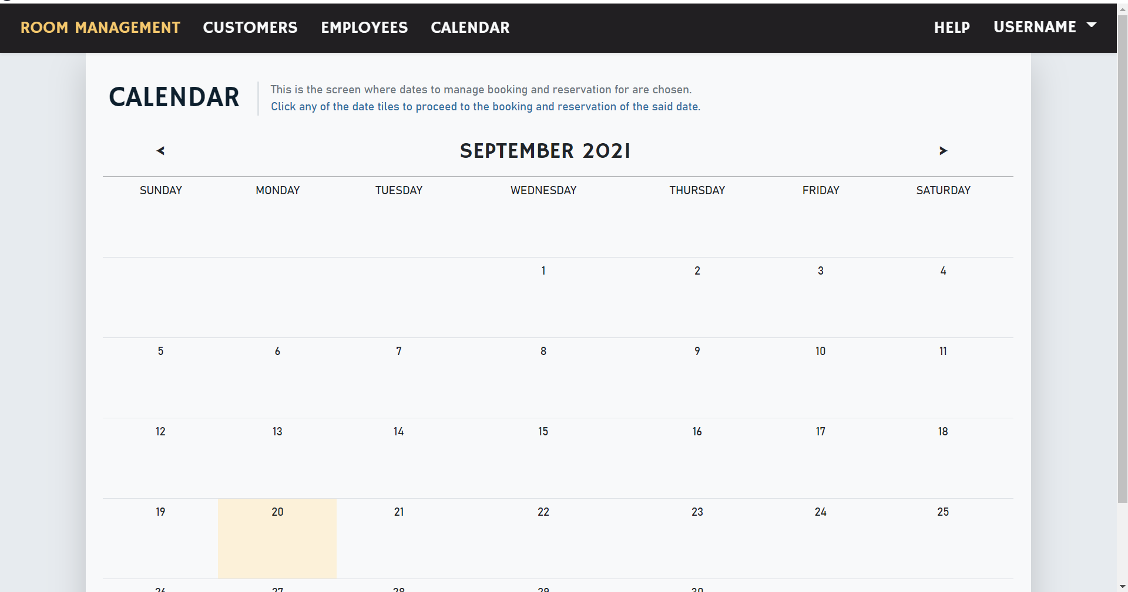Go to the previous month arrow
Image resolution: width=1128 pixels, height=592 pixels.
160,151
